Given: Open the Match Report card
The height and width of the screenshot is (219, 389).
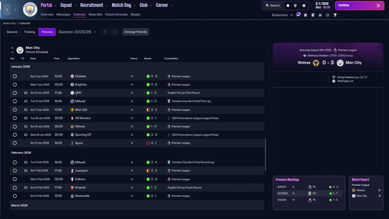Looking at the screenshot, I should click(366, 193).
